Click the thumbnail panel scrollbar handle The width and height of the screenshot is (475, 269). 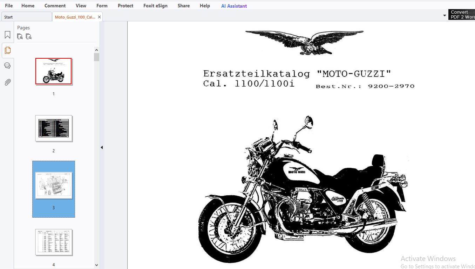[x=97, y=57]
